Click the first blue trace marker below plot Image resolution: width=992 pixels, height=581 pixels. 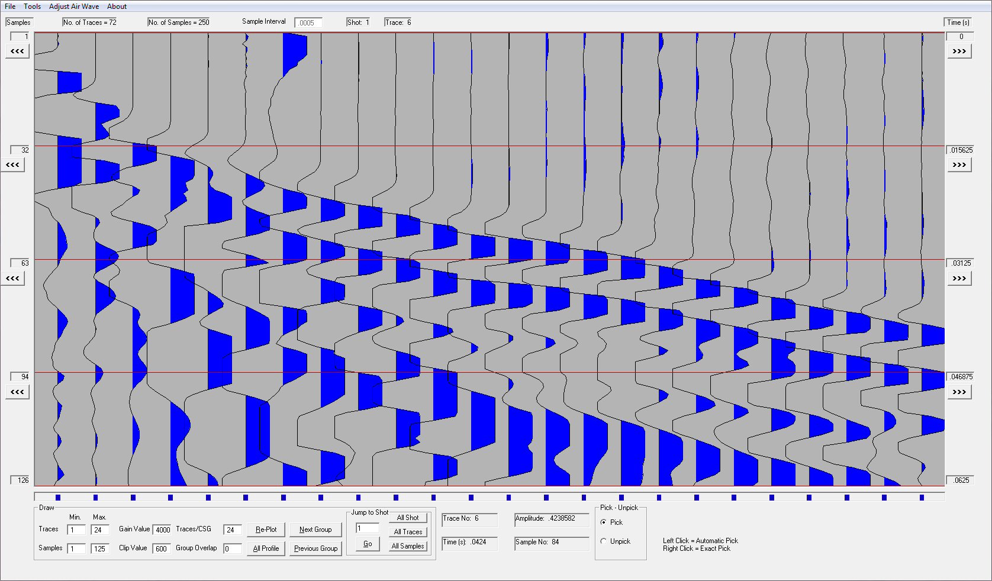coord(58,498)
